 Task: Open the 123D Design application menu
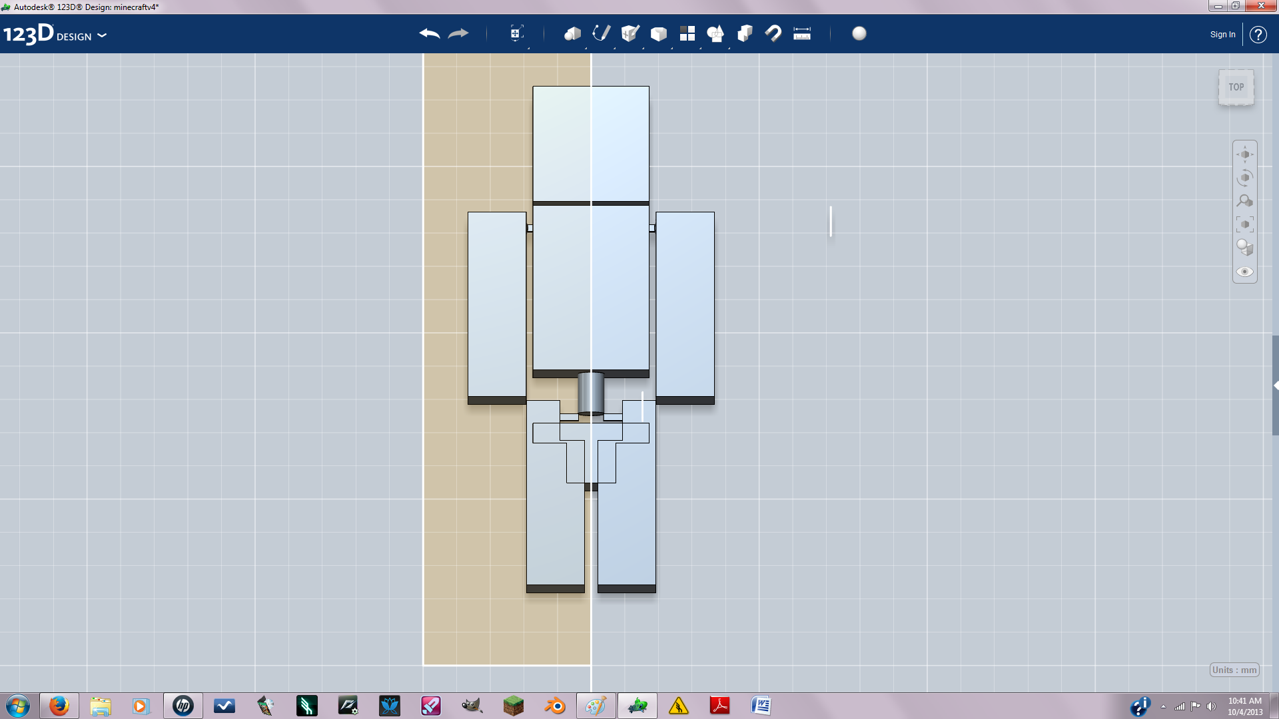click(55, 34)
